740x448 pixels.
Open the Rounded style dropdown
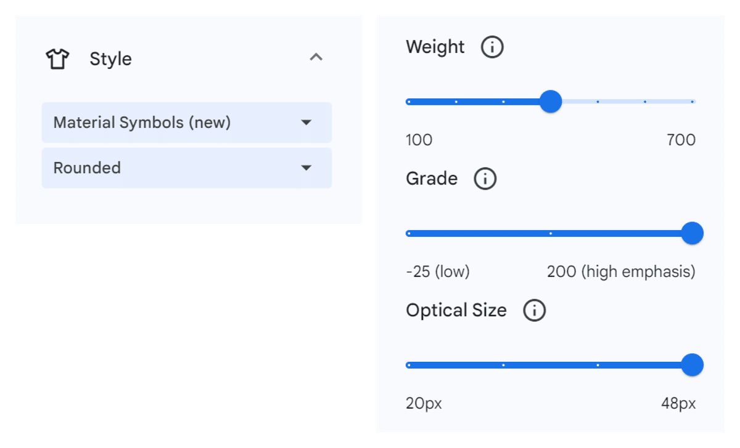pyautogui.click(x=187, y=168)
